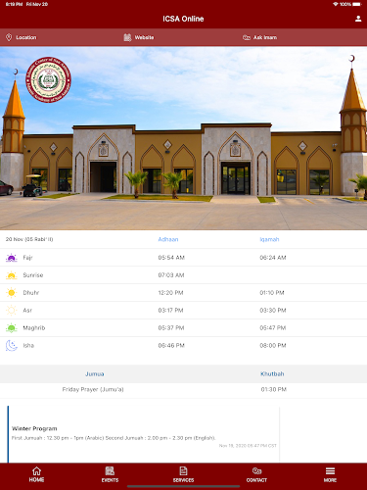Click the Islamic Center circular logo

click(x=48, y=79)
